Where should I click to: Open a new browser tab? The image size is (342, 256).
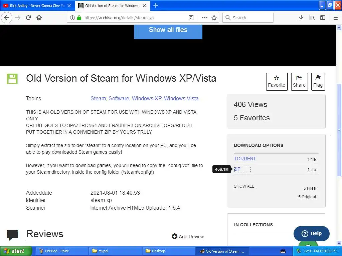point(156,5)
